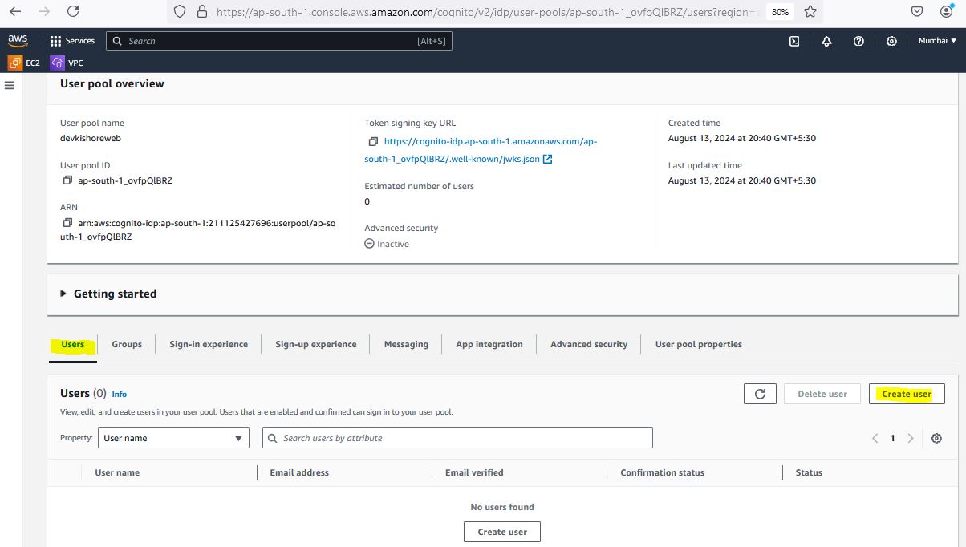Open the side navigation hamburger menu

tap(10, 85)
